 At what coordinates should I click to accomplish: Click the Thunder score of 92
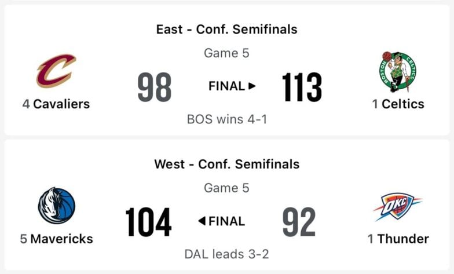click(299, 222)
